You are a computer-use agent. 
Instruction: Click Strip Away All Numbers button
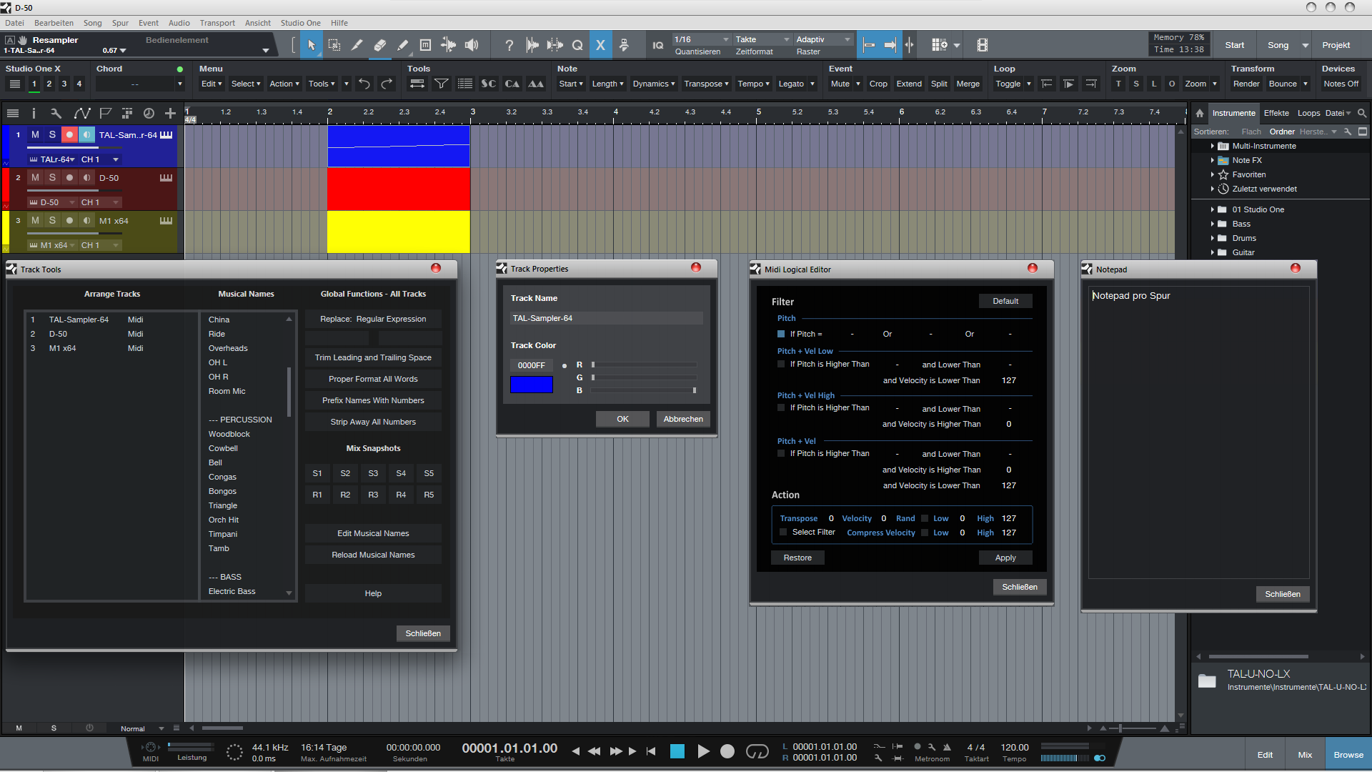373,422
